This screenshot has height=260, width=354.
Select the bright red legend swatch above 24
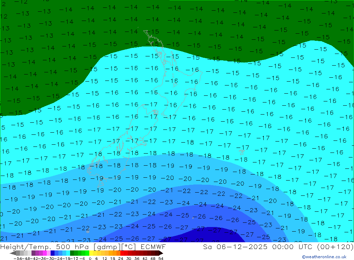[x=122, y=253]
